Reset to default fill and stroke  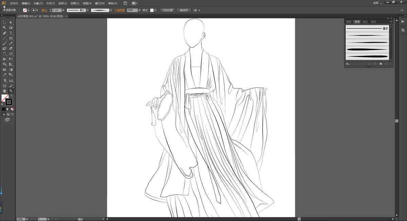coord(3,104)
